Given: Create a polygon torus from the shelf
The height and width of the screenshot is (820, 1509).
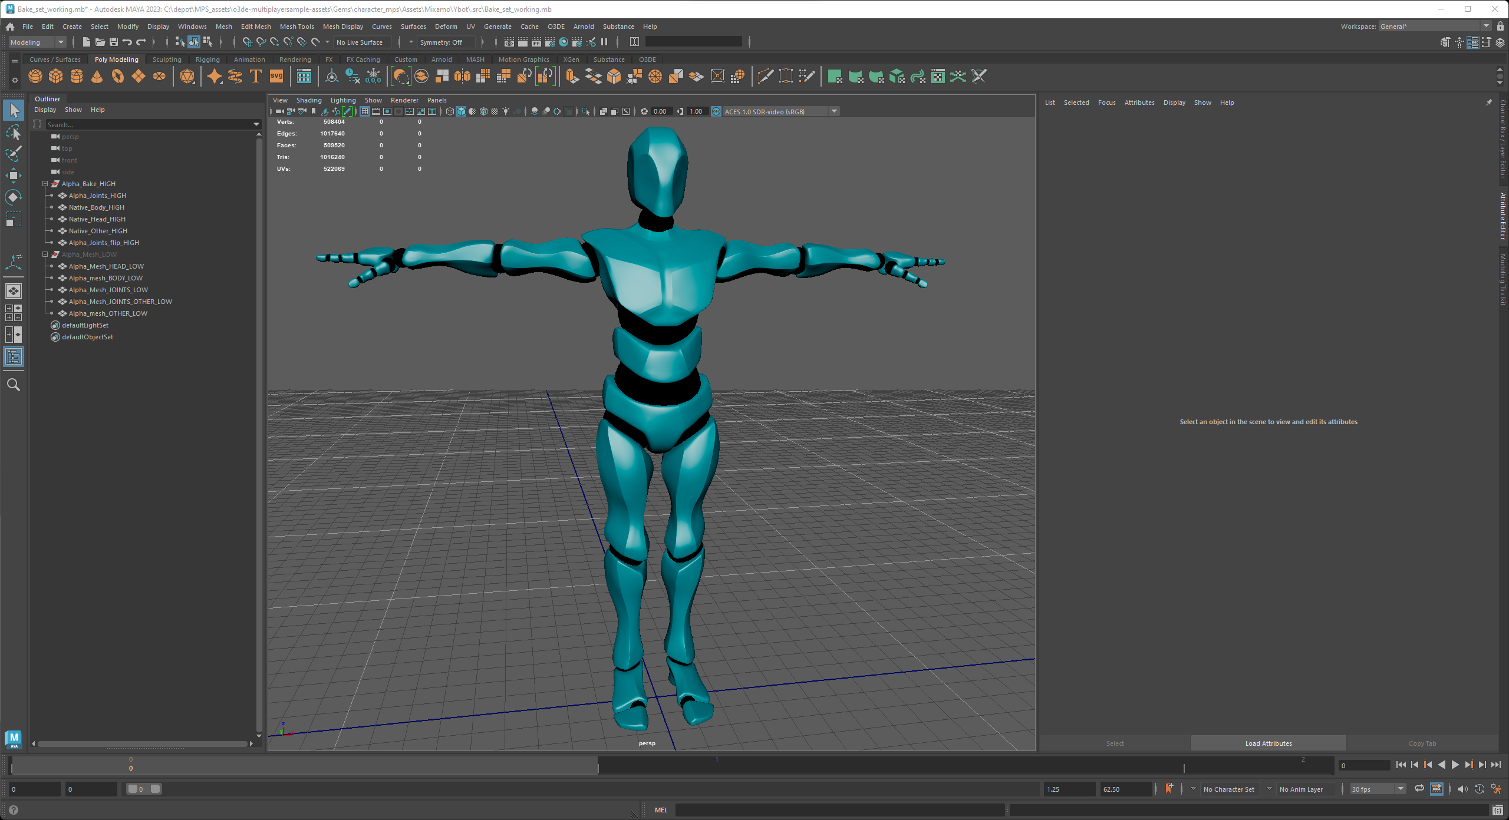Looking at the screenshot, I should coord(118,77).
